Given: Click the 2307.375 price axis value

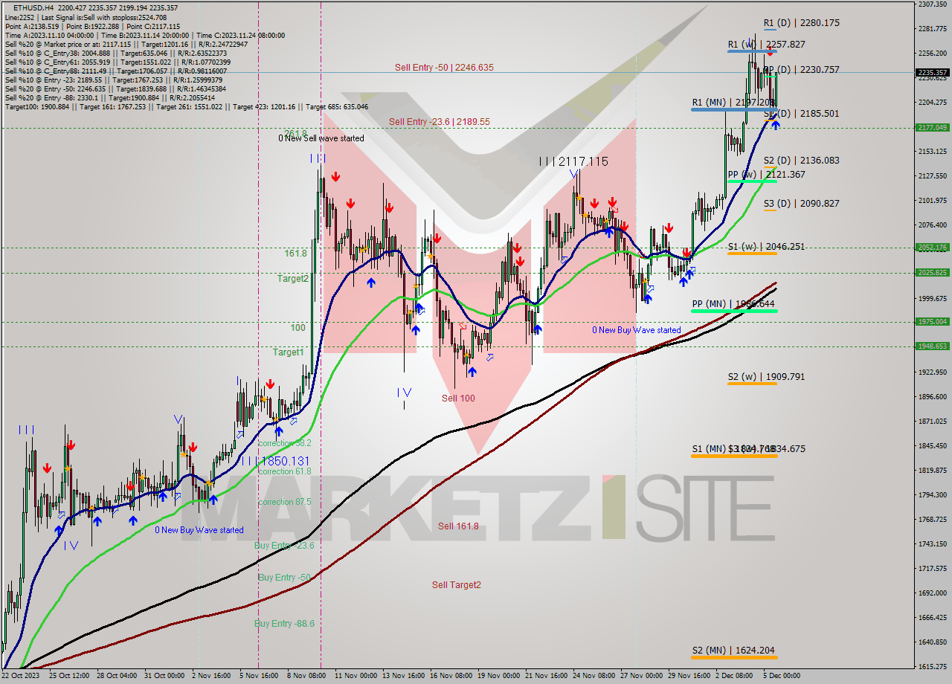Looking at the screenshot, I should tap(933, 4).
